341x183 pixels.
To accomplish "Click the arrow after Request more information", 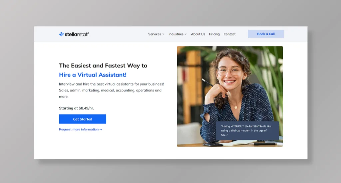I will [x=101, y=129].
